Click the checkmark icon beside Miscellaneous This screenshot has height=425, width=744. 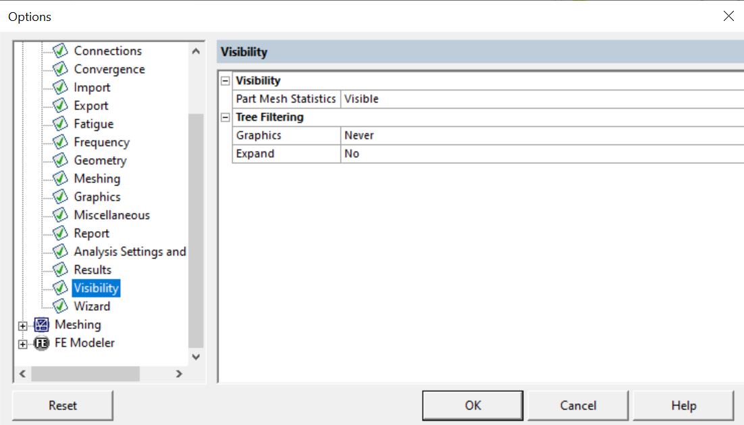(60, 215)
